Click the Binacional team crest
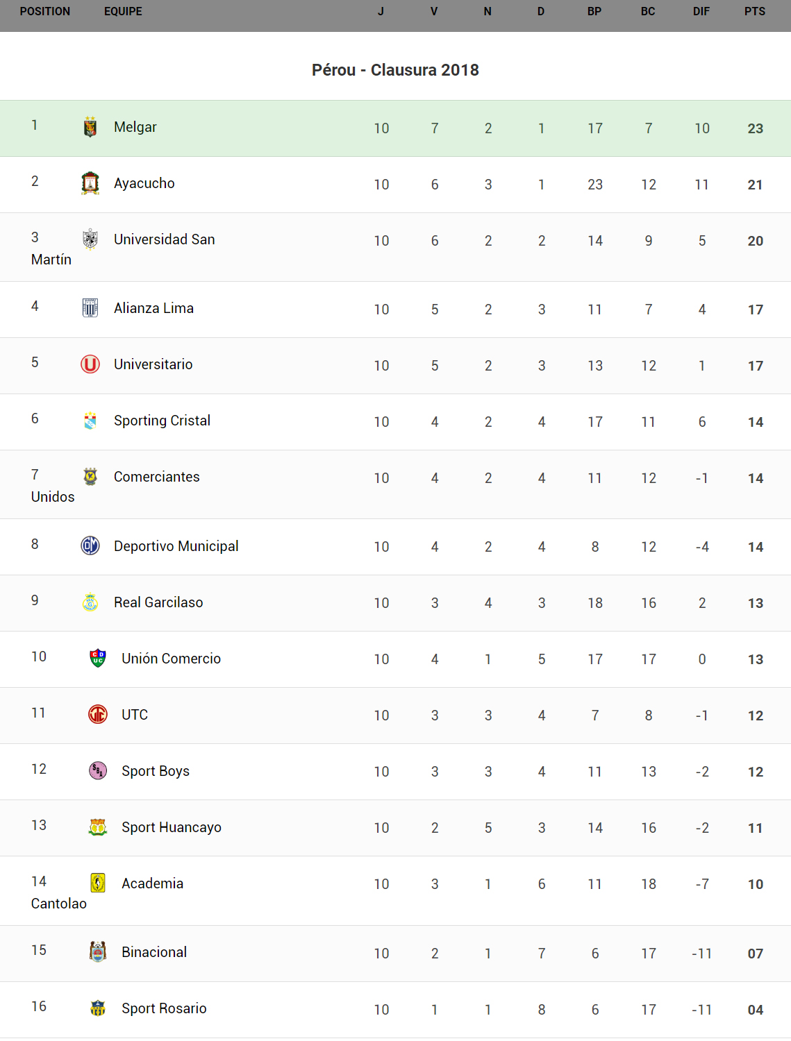The width and height of the screenshot is (791, 1041). [x=98, y=951]
